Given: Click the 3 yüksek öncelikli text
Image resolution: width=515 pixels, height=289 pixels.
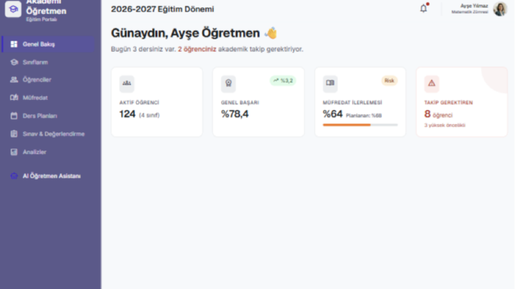Looking at the screenshot, I should pos(445,125).
